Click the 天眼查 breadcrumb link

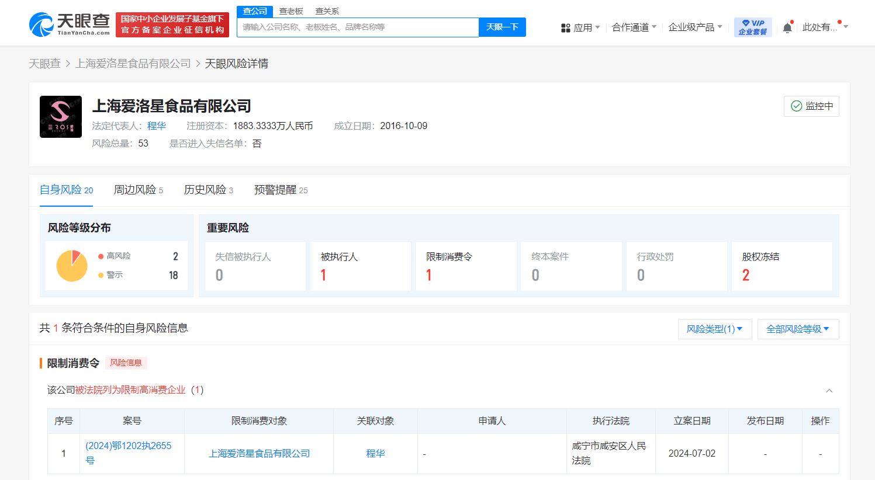[x=44, y=64]
